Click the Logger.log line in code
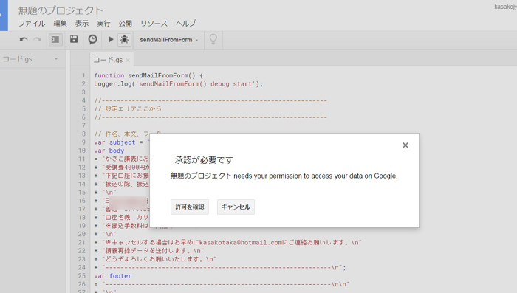This screenshot has width=517, height=293. (179, 84)
